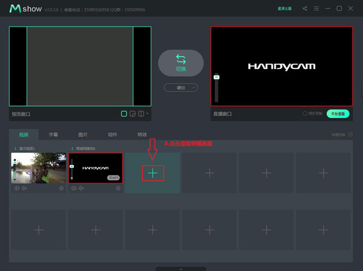
Task: Select the Handycam source thumbnail in source list
Action: coord(96,168)
